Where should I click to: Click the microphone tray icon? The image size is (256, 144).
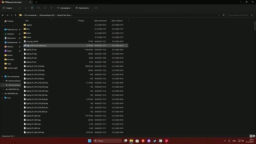pos(229,141)
